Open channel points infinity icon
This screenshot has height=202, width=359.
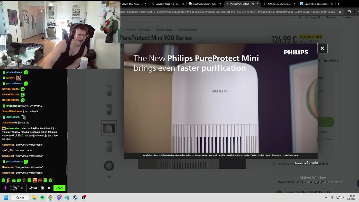pos(33,188)
